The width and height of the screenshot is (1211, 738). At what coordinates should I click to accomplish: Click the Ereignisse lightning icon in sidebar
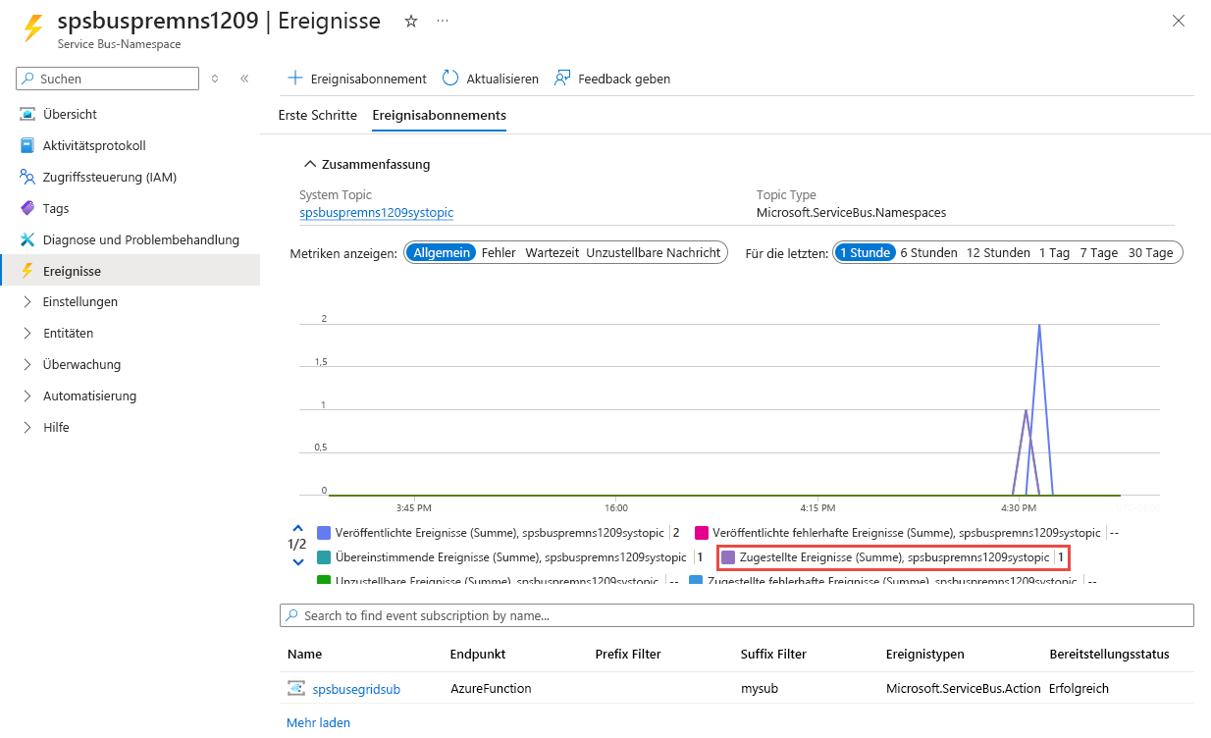27,271
